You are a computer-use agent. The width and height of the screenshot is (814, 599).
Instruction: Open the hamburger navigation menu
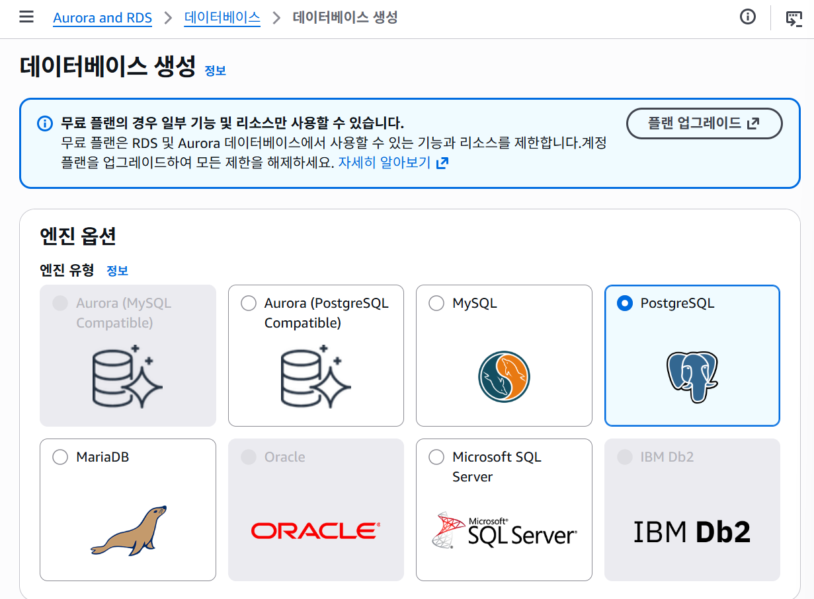coord(26,17)
